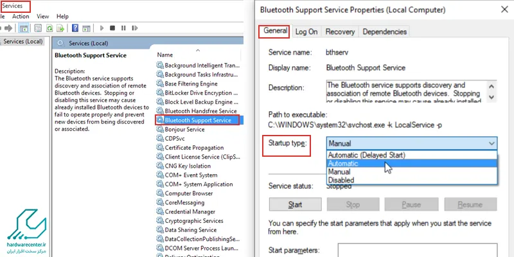The height and width of the screenshot is (257, 514).
Task: Click the bthserv service name text
Action: click(x=337, y=52)
